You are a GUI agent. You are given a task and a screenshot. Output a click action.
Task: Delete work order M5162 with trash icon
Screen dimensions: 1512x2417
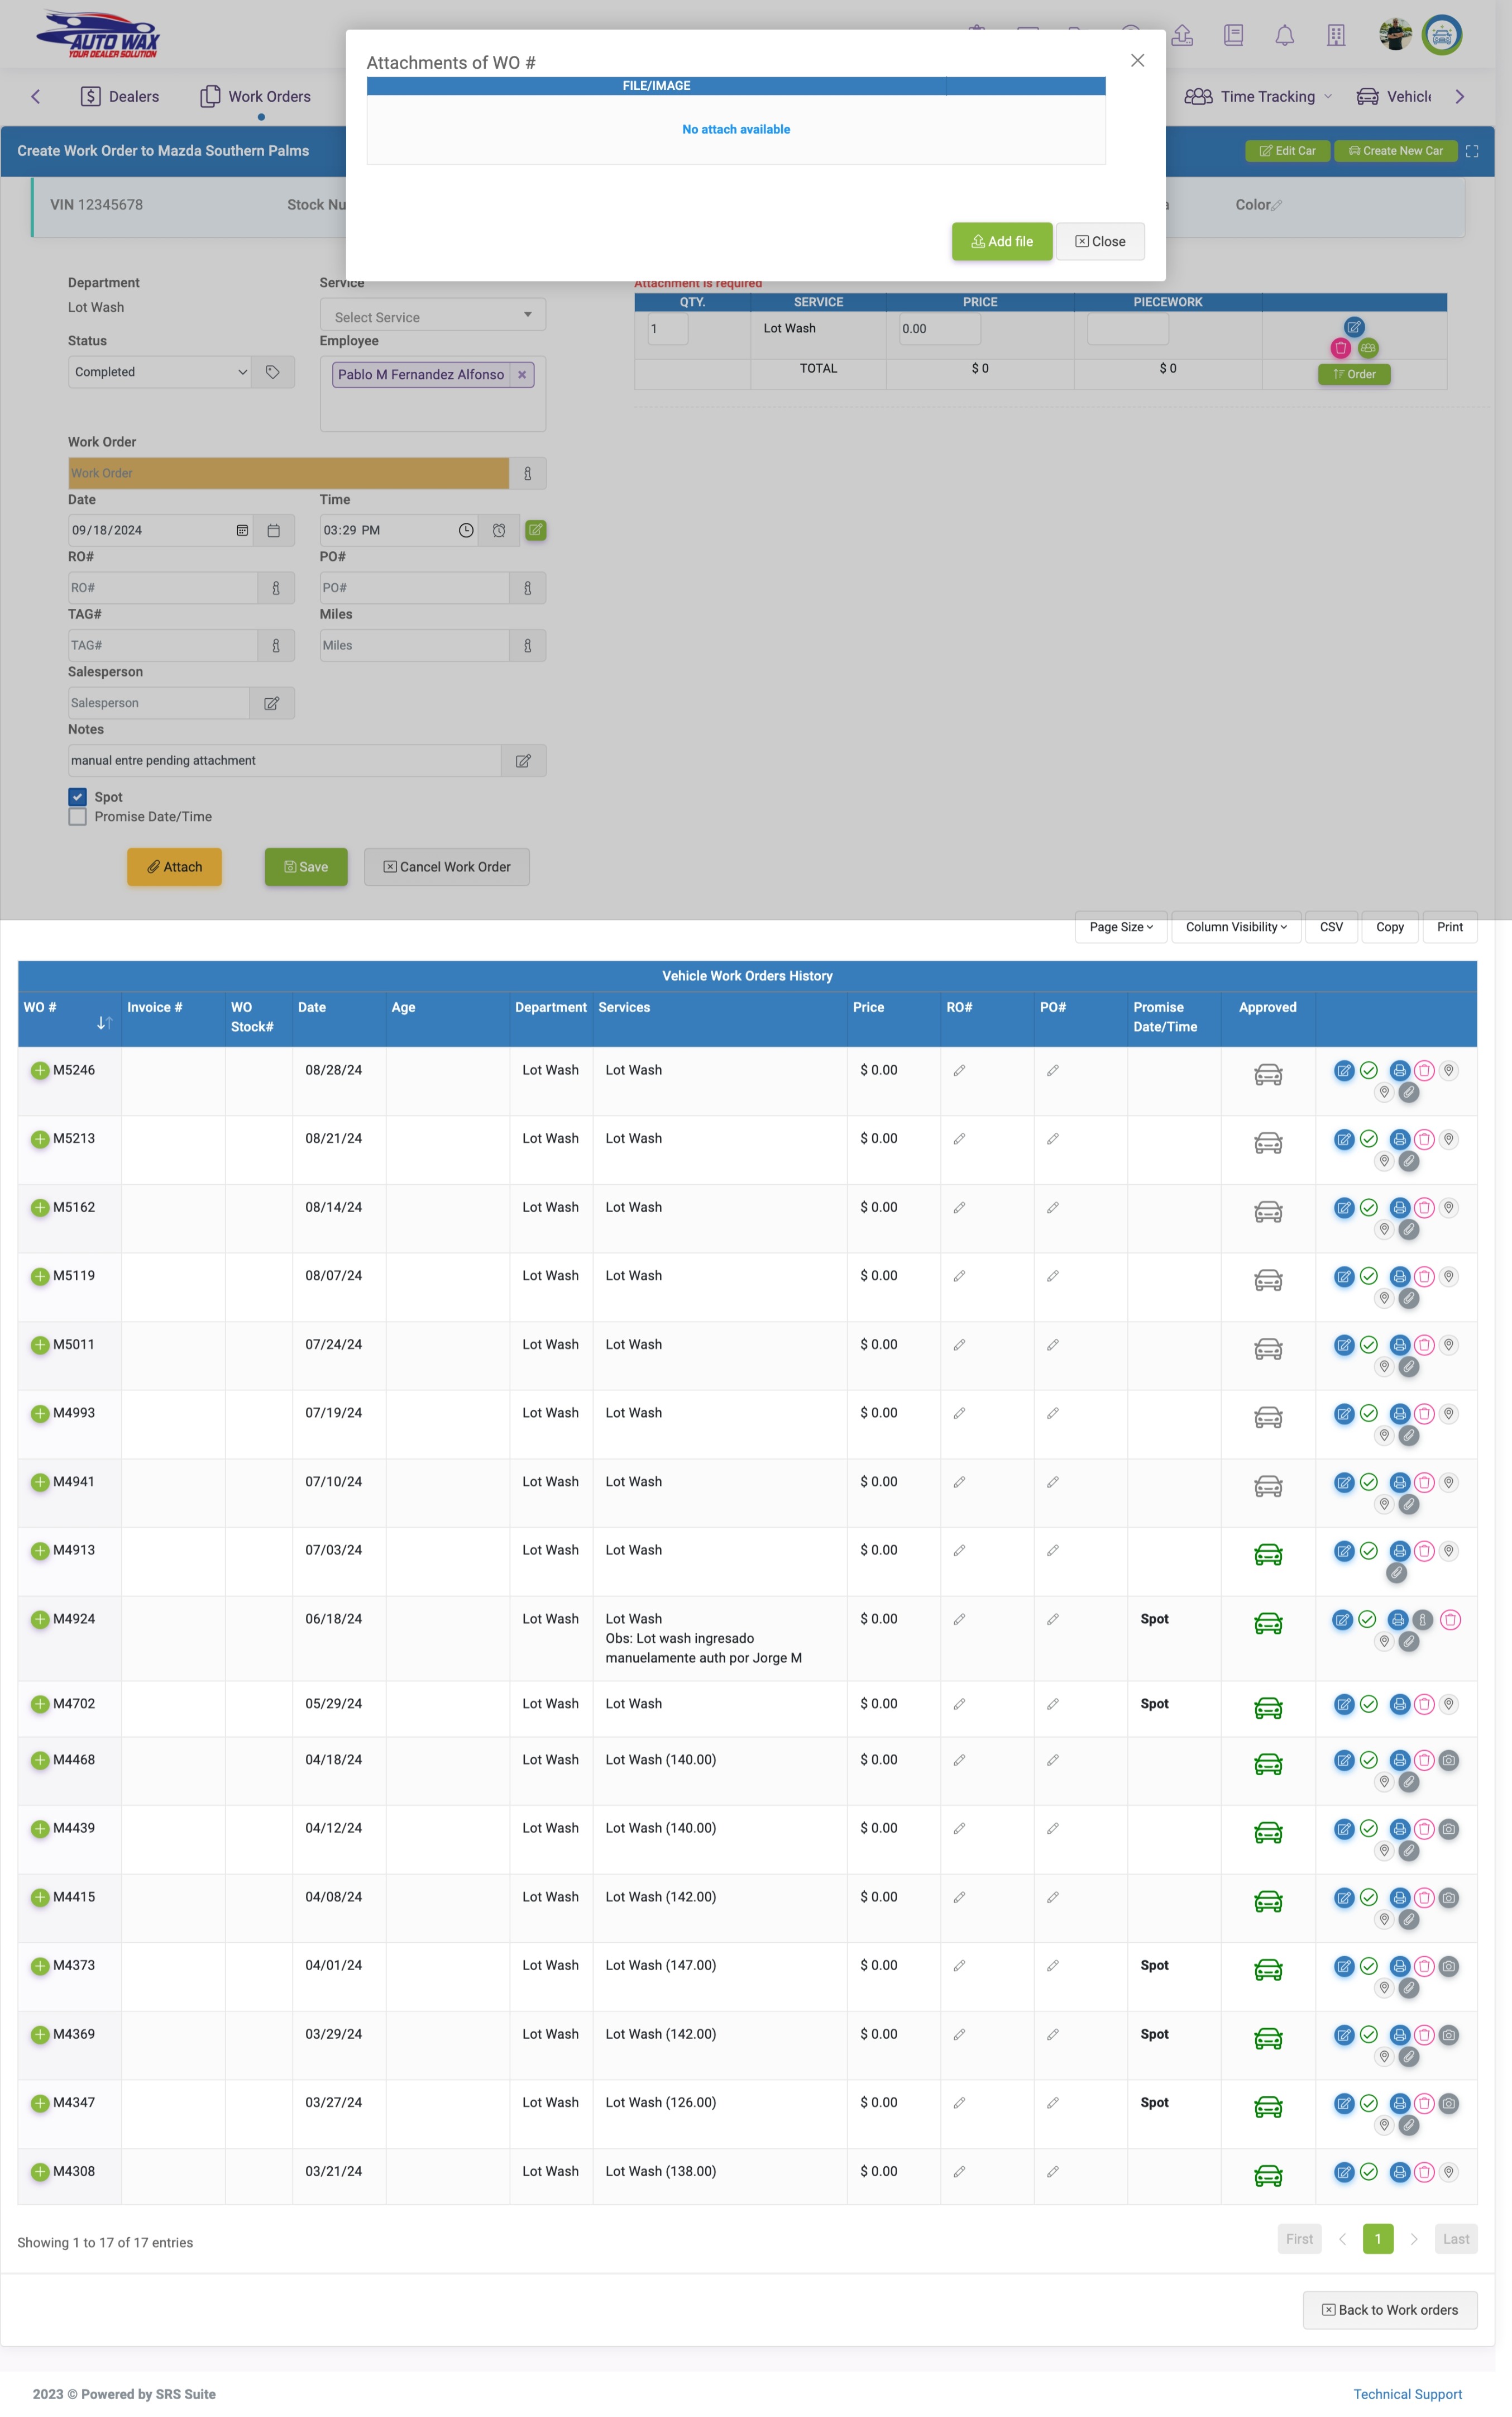coord(1424,1208)
